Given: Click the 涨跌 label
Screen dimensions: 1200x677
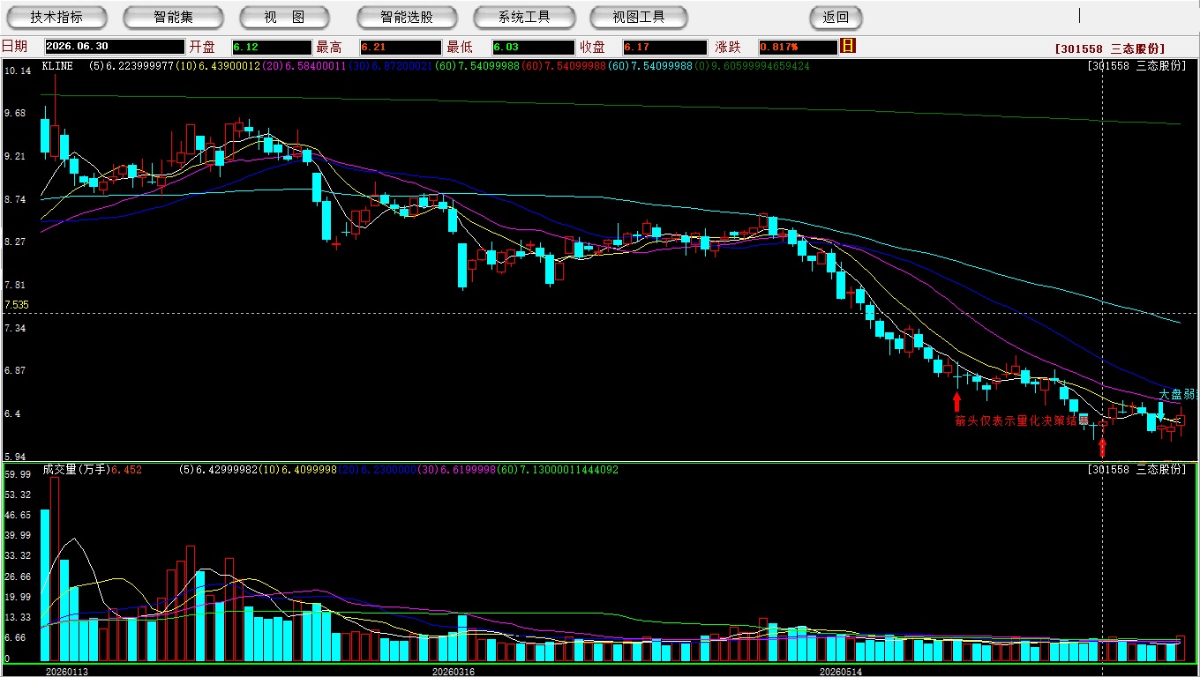Looking at the screenshot, I should (x=729, y=47).
